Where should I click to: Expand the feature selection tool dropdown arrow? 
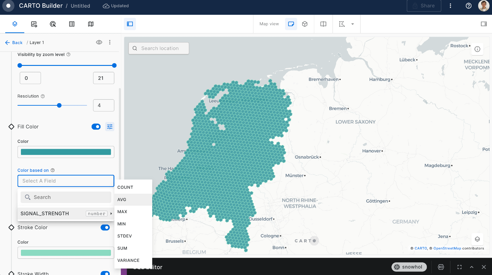click(353, 24)
